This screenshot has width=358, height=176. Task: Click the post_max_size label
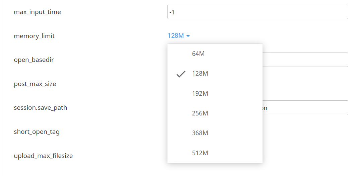point(35,84)
